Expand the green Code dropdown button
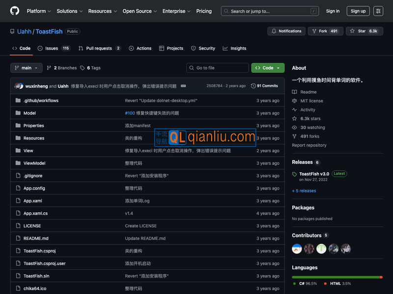393x294 pixels. pos(268,68)
